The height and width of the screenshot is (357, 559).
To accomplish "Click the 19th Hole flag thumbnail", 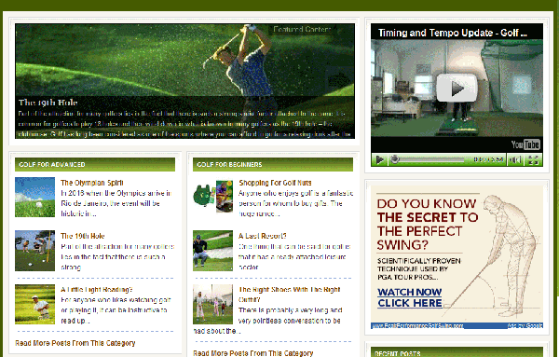I will [x=35, y=251].
